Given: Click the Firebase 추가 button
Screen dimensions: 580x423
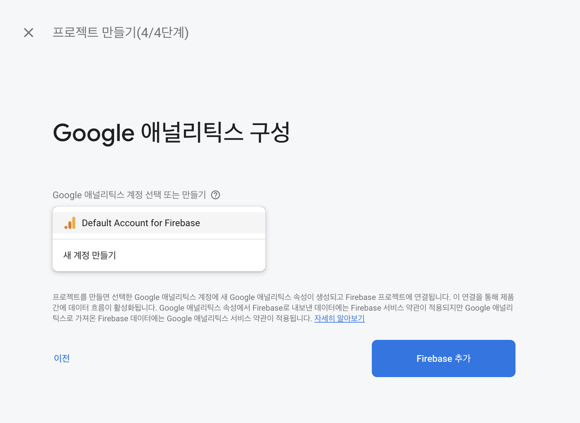Looking at the screenshot, I should 443,358.
